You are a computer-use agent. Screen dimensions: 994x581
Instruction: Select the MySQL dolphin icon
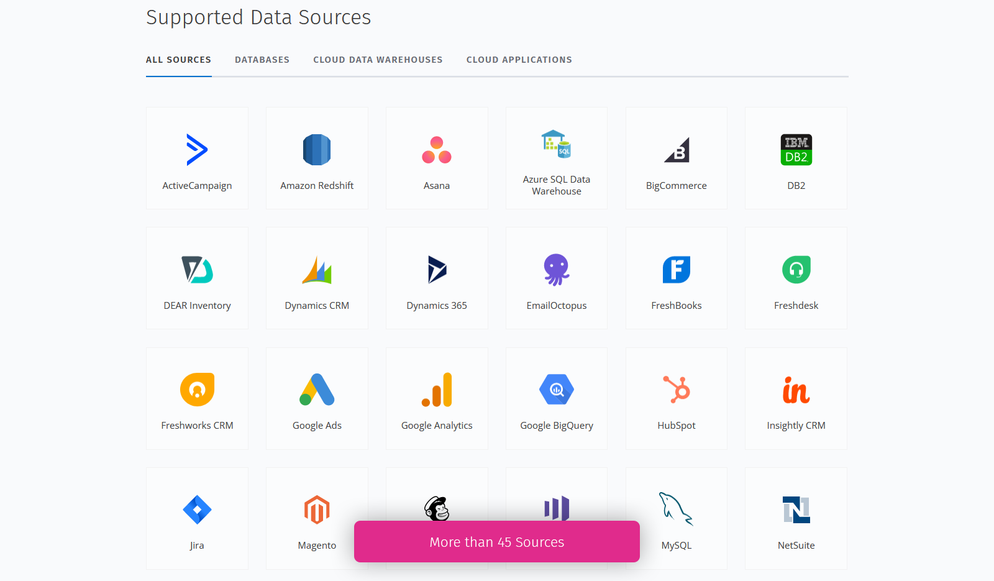click(676, 509)
